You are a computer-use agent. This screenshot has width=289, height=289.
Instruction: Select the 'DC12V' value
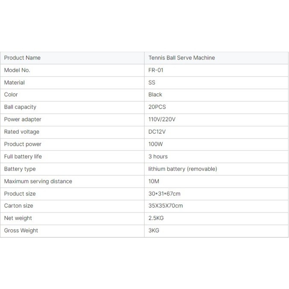tap(157, 132)
